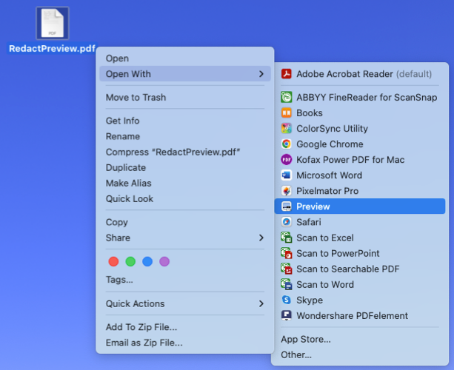Select Move to Trash in context menu
Viewport: 454px width, 370px height.
136,97
